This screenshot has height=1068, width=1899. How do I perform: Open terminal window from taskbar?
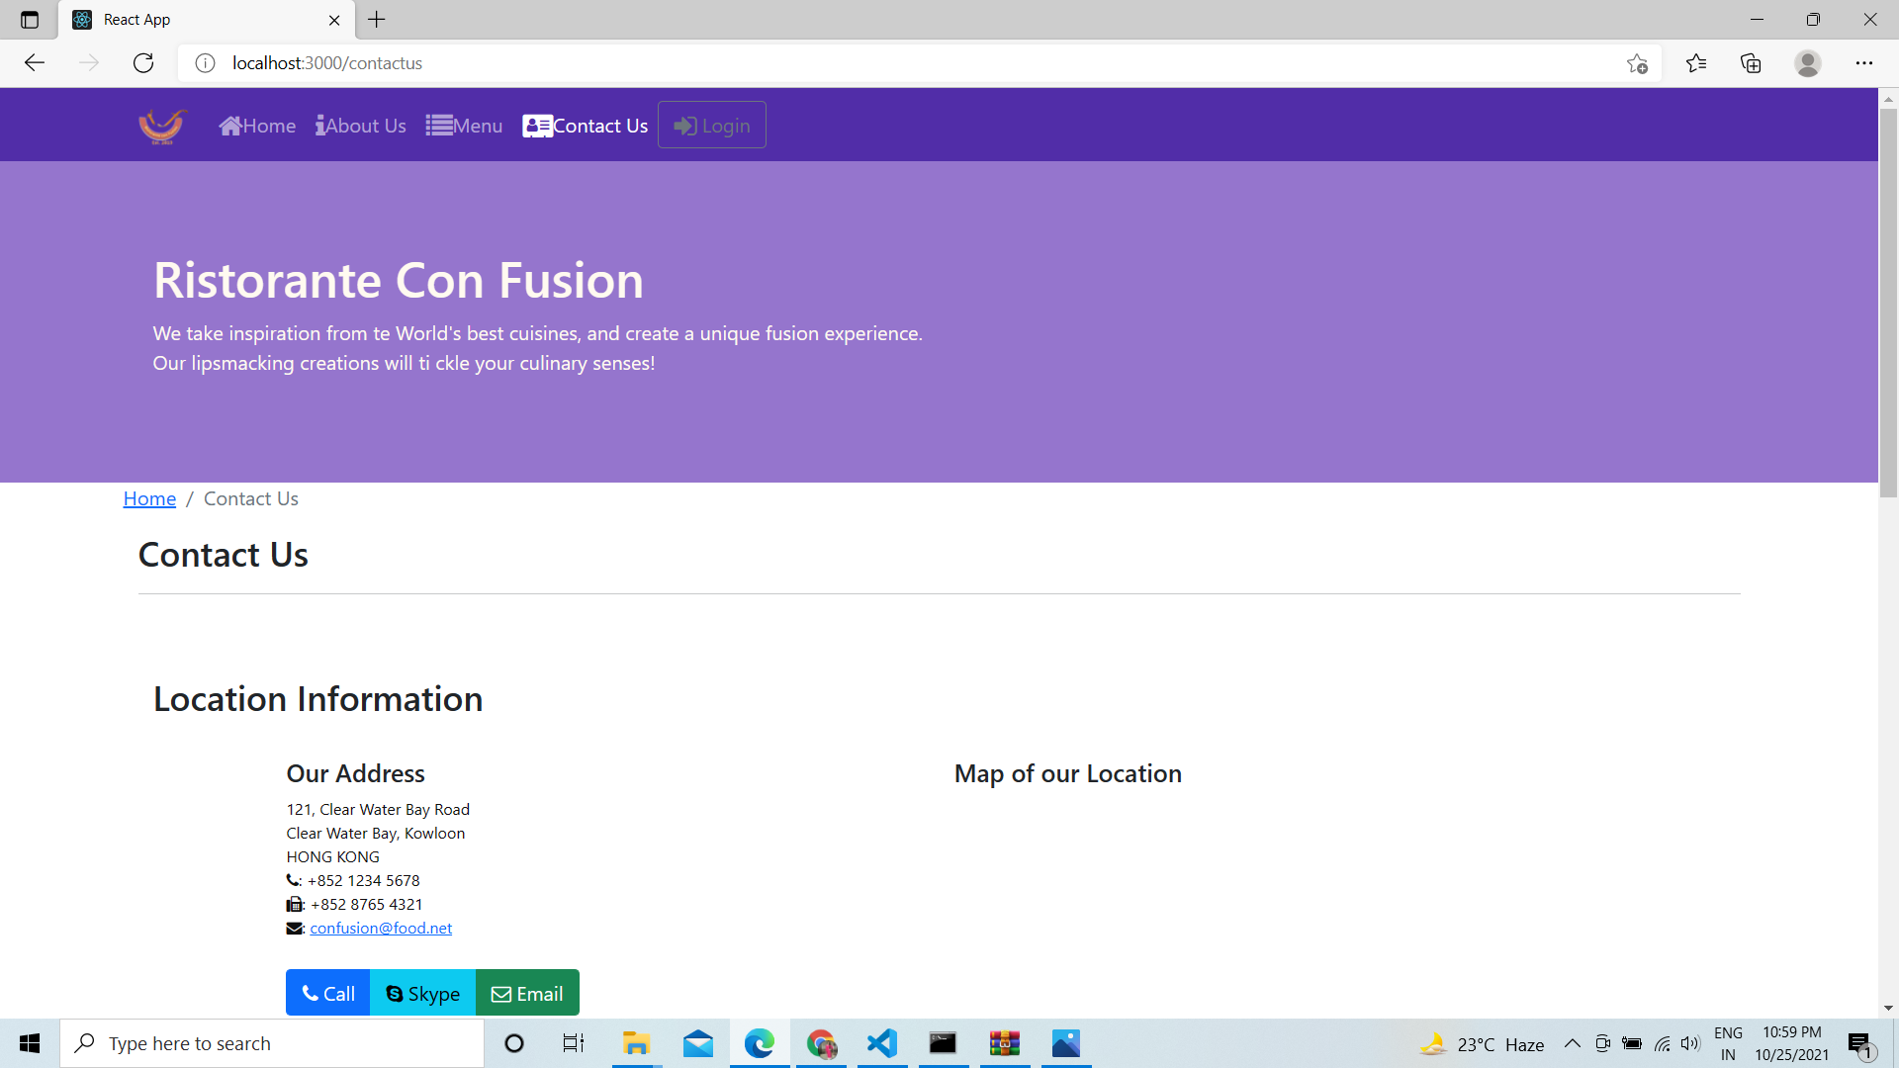(944, 1043)
